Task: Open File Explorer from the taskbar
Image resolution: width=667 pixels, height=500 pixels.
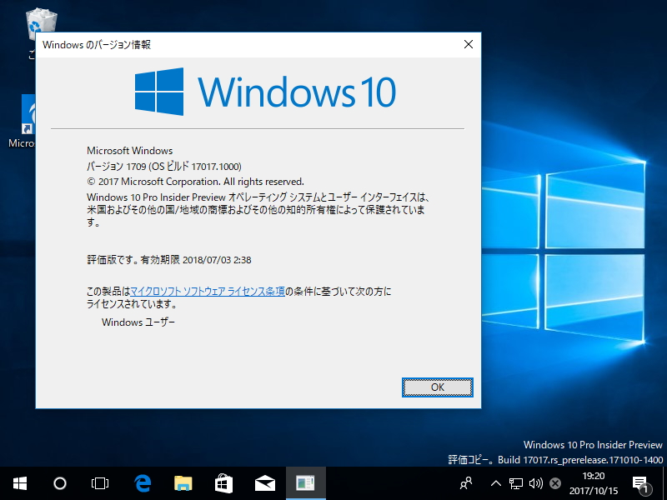Action: click(183, 483)
